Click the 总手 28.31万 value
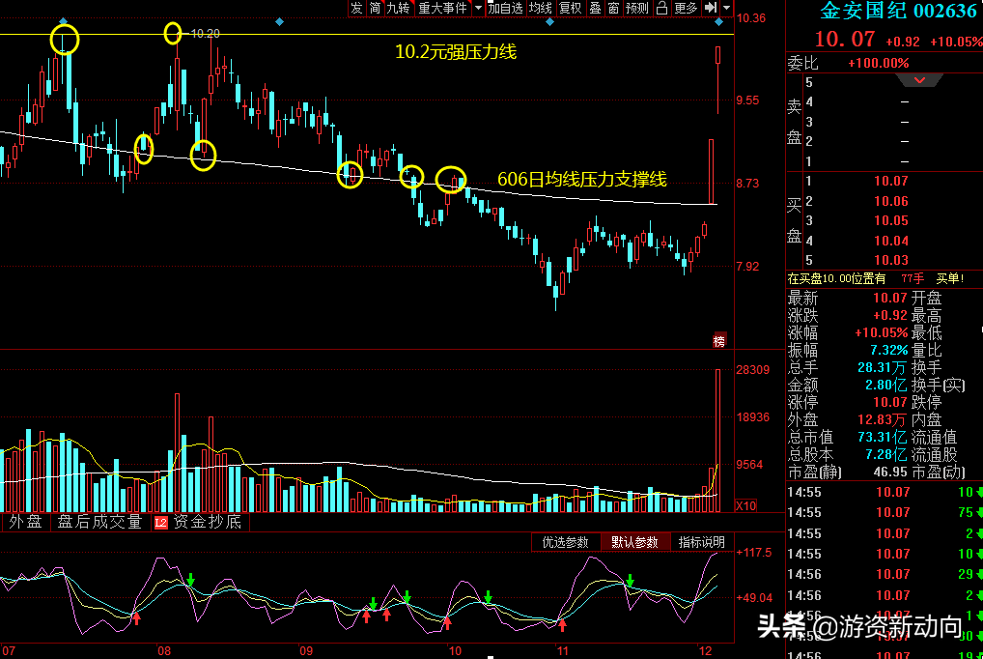Screen dimensions: 983x659 883,367
